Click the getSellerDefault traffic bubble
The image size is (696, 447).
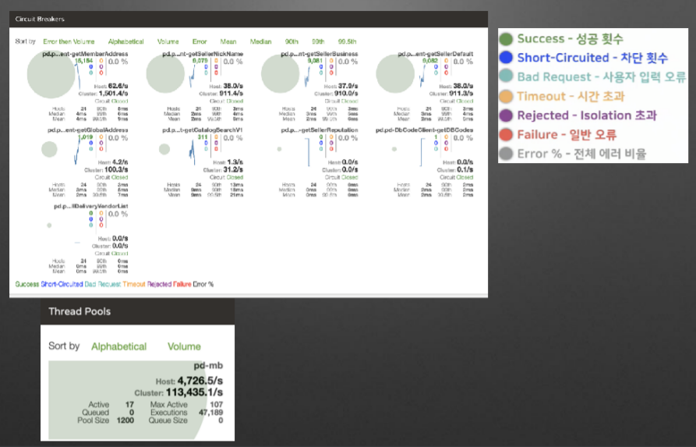coord(395,74)
